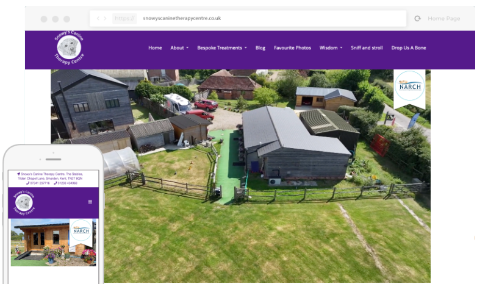488x284 pixels.
Task: Click the 07341 phone number link
Action: [x=40, y=183]
